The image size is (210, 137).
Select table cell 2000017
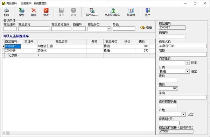(13, 46)
